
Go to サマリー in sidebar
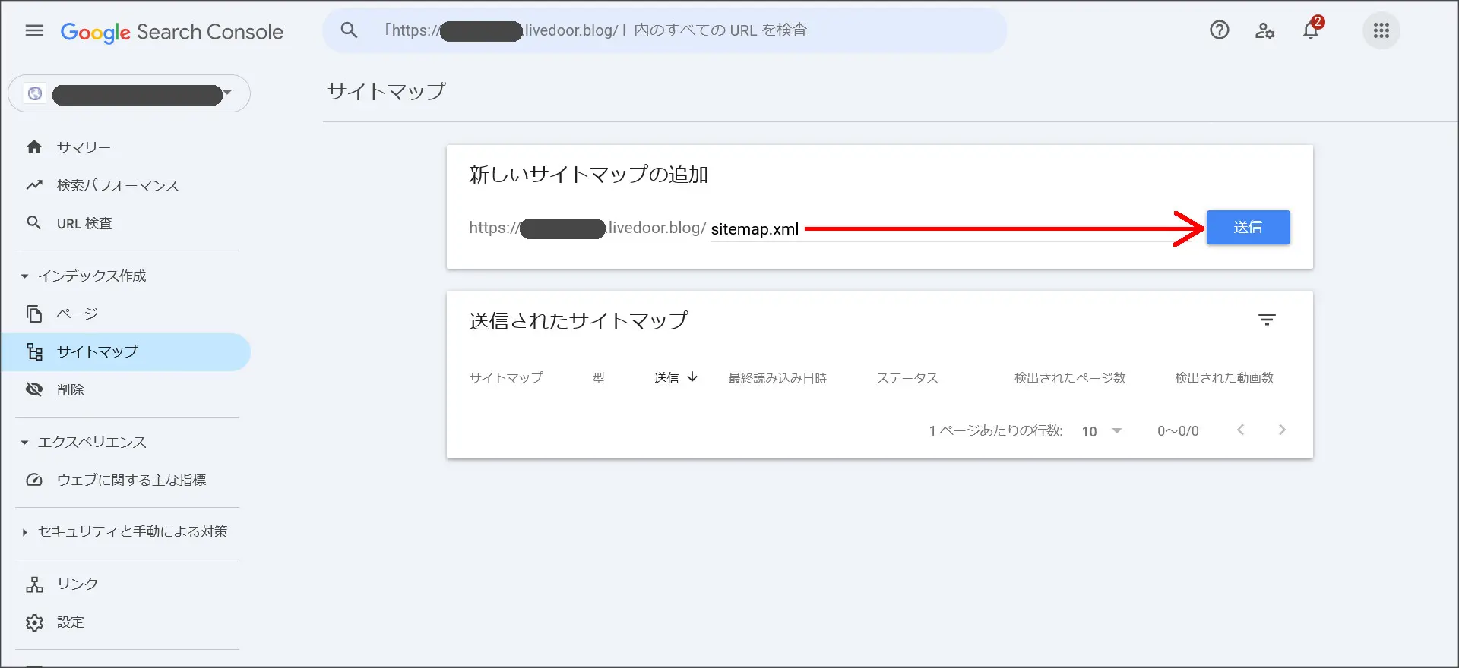coord(84,147)
